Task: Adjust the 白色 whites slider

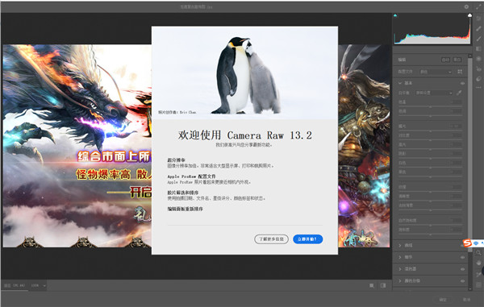Action: (431, 168)
